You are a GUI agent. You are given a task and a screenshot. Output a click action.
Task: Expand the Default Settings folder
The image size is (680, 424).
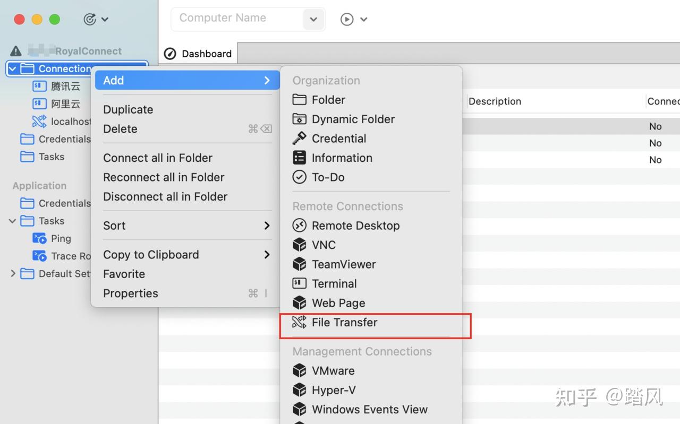click(x=13, y=273)
